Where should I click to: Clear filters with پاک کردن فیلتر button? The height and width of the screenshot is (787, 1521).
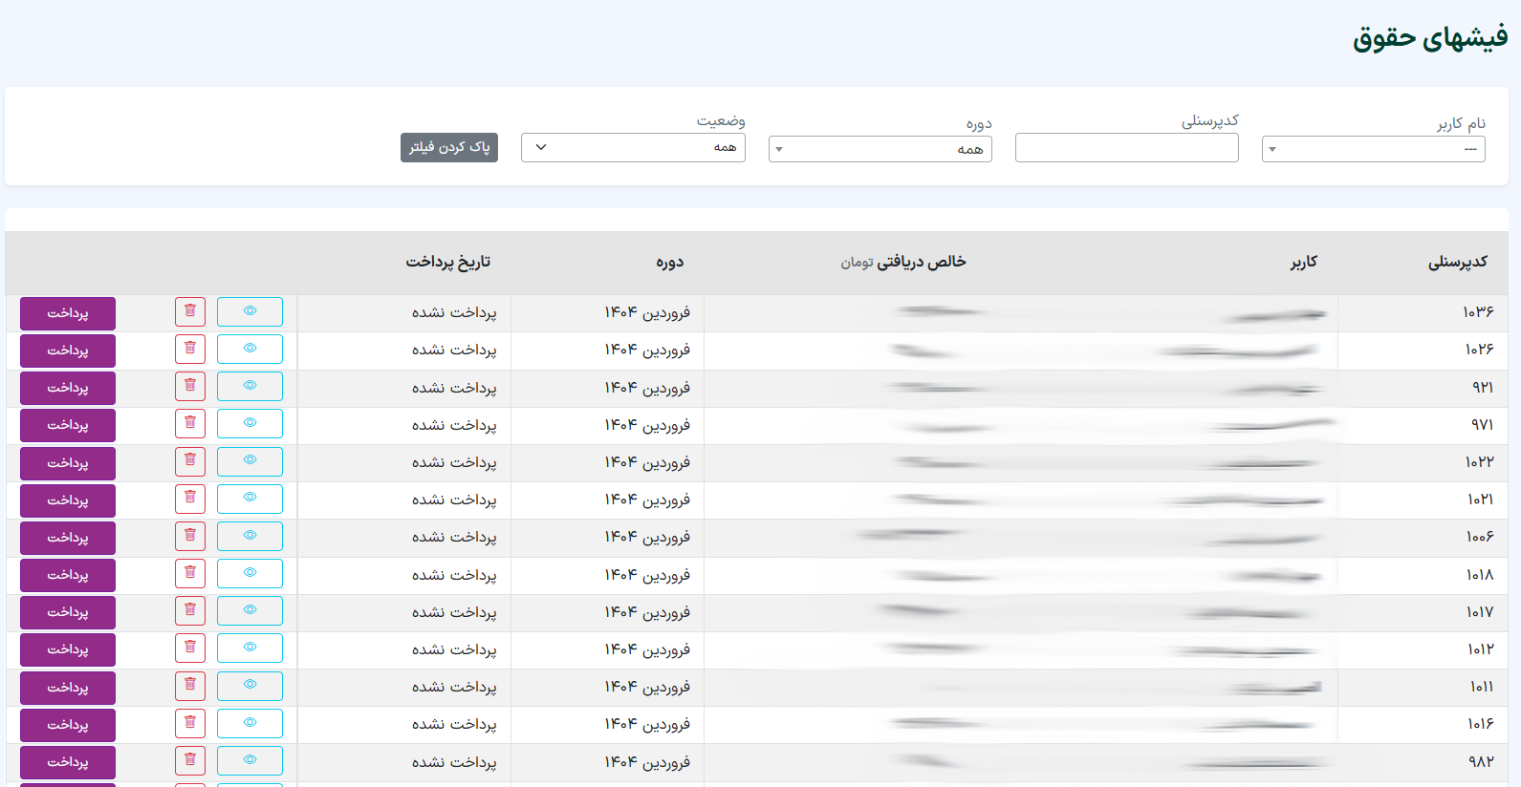pos(449,147)
